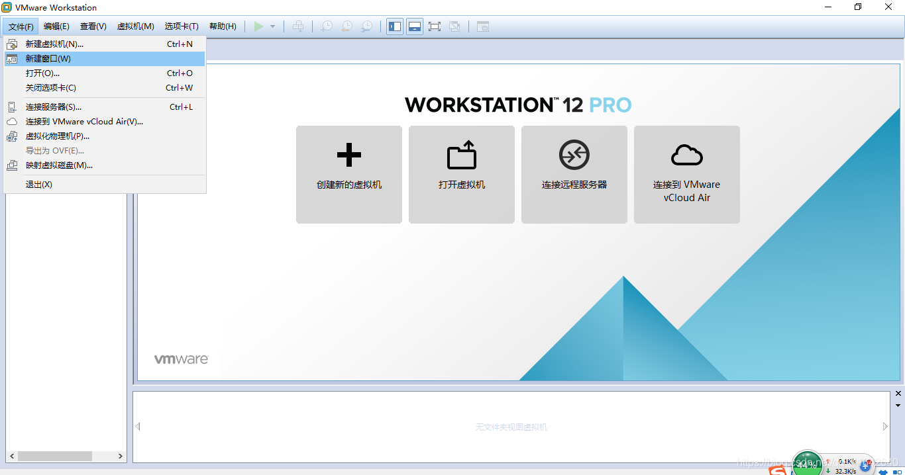Click the Sogou input method S icon

pyautogui.click(x=778, y=471)
